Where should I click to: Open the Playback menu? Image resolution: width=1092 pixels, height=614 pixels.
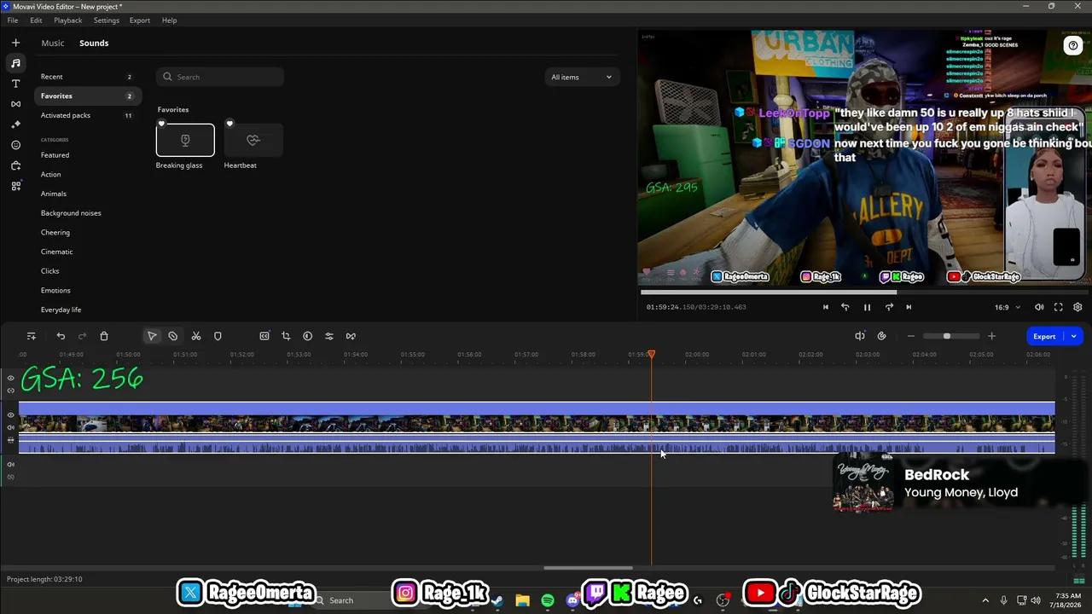[68, 20]
